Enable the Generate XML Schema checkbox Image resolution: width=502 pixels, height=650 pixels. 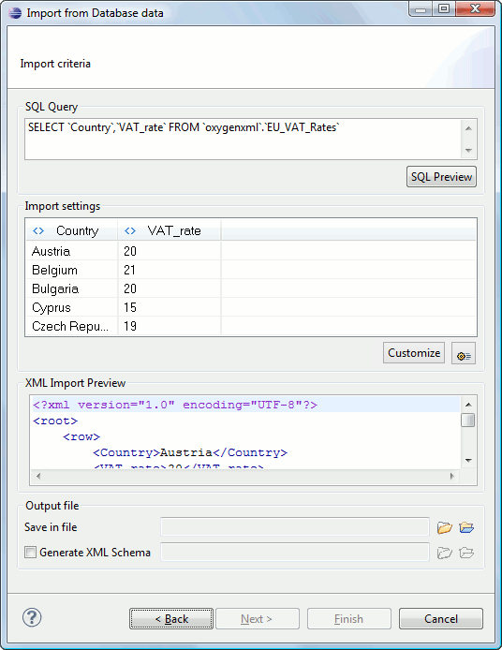pyautogui.click(x=30, y=553)
